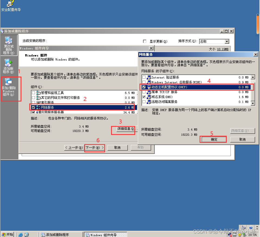
Task: Check the 其它的网络文件和打印服务 checkbox
Action: (x=33, y=97)
